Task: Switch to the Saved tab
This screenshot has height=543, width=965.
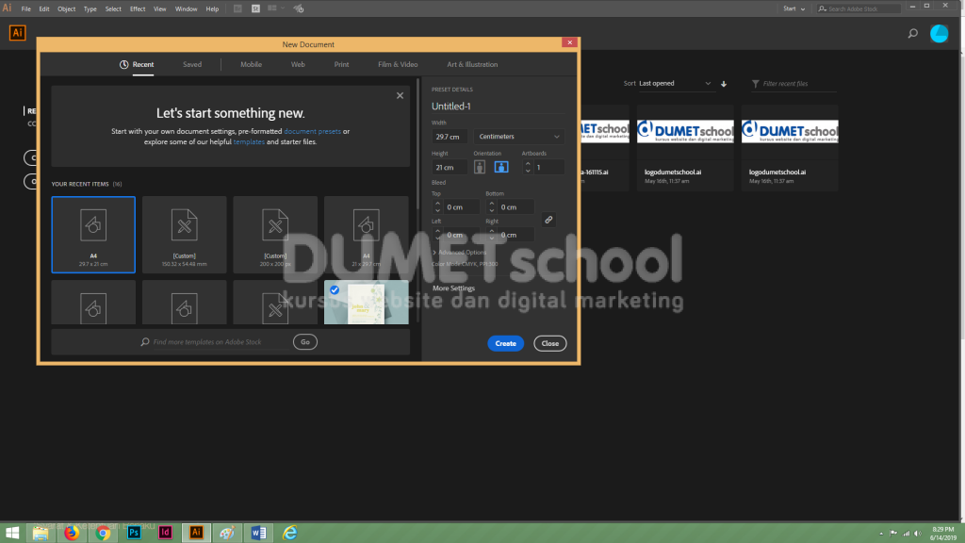Action: [x=192, y=65]
